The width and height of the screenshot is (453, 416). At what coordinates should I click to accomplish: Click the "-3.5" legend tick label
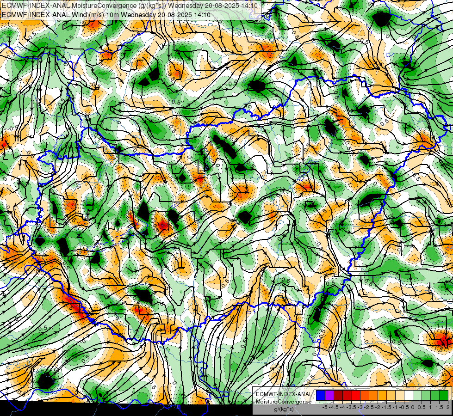tap(351, 407)
